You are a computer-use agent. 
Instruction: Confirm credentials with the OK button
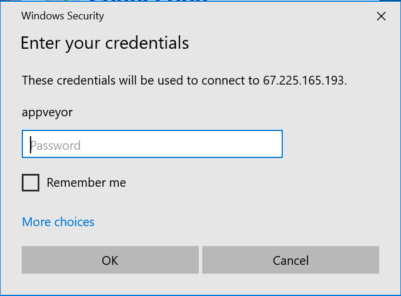[x=110, y=260]
